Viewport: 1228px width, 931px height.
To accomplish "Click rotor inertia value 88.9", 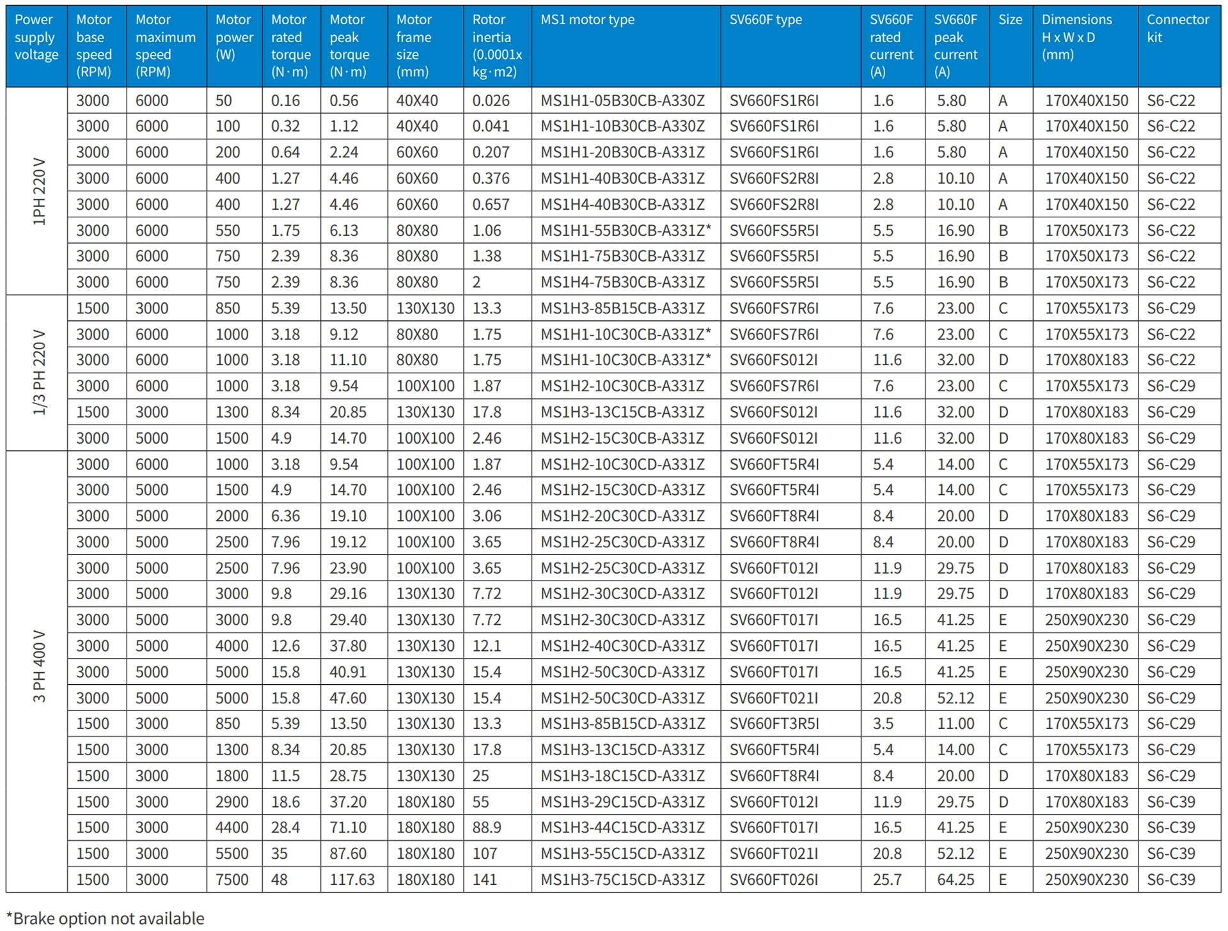I will point(487,827).
